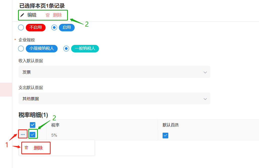Click the red 删除 text in toolbar
Screen dimensions: 259x168
(57, 15)
